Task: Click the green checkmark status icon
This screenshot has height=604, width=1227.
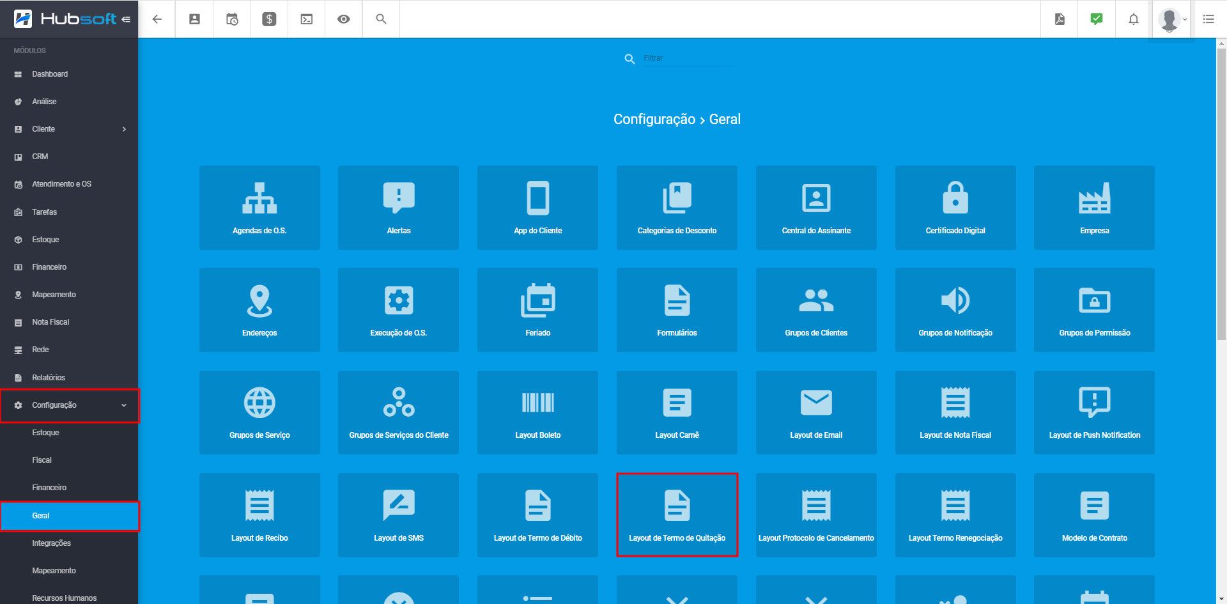Action: point(1097,19)
